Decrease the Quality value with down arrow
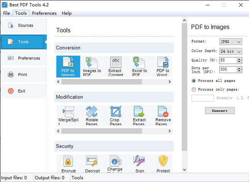The width and height of the screenshot is (249, 182). coord(239,62)
